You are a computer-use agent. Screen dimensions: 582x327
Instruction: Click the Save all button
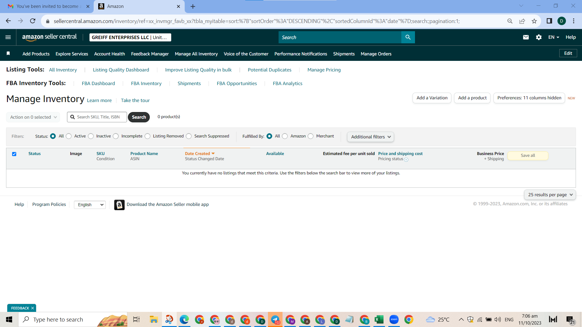528,156
